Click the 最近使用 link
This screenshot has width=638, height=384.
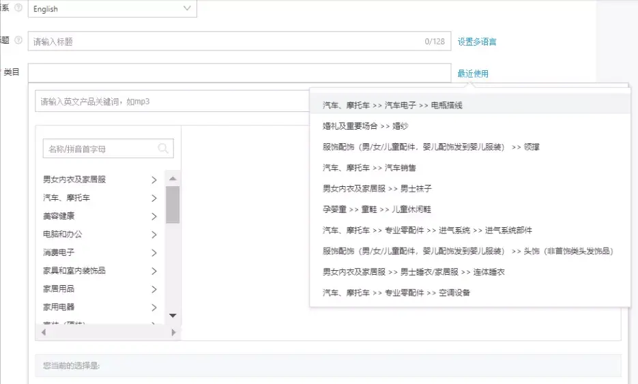click(473, 74)
